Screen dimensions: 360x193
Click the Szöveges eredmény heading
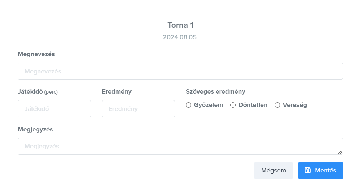[x=215, y=91]
